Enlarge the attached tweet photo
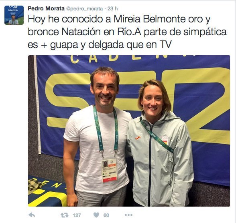Image resolution: width=236 pixels, height=223 pixels. coord(129,131)
